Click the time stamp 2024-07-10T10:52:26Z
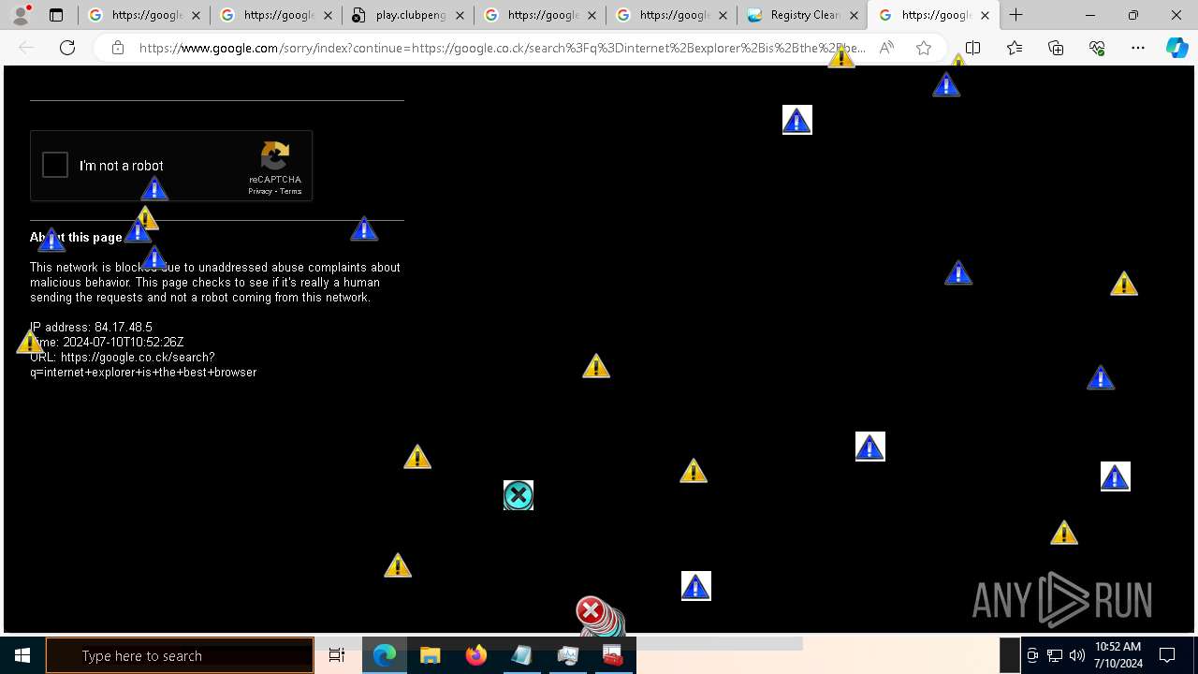Screen dimensions: 1198x674 (124, 342)
